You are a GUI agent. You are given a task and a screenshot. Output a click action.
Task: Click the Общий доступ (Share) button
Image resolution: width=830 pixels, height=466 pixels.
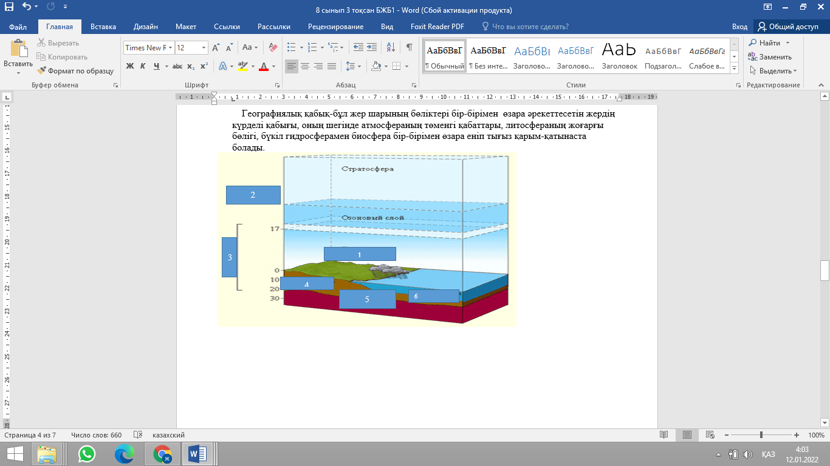[788, 27]
